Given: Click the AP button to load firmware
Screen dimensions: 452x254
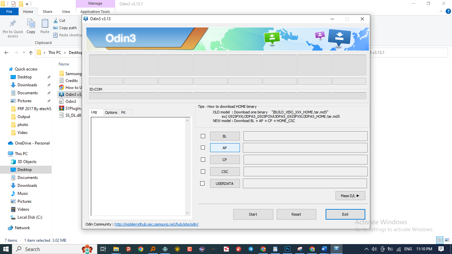Looking at the screenshot, I should 225,148.
